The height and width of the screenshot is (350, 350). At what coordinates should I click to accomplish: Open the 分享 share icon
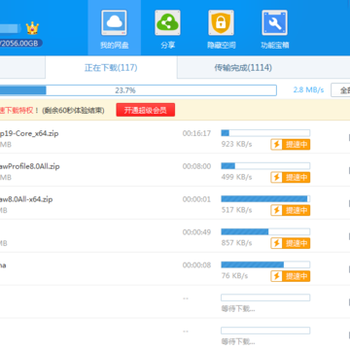(167, 22)
